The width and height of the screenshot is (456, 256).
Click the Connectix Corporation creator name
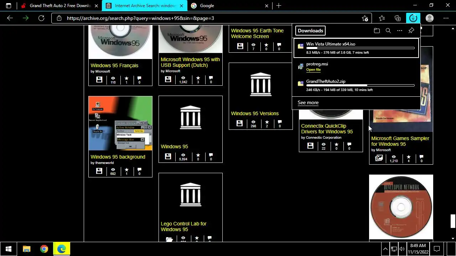(x=323, y=138)
